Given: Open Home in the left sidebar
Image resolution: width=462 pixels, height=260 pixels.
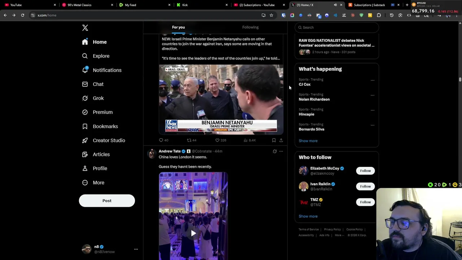Looking at the screenshot, I should tap(94, 42).
